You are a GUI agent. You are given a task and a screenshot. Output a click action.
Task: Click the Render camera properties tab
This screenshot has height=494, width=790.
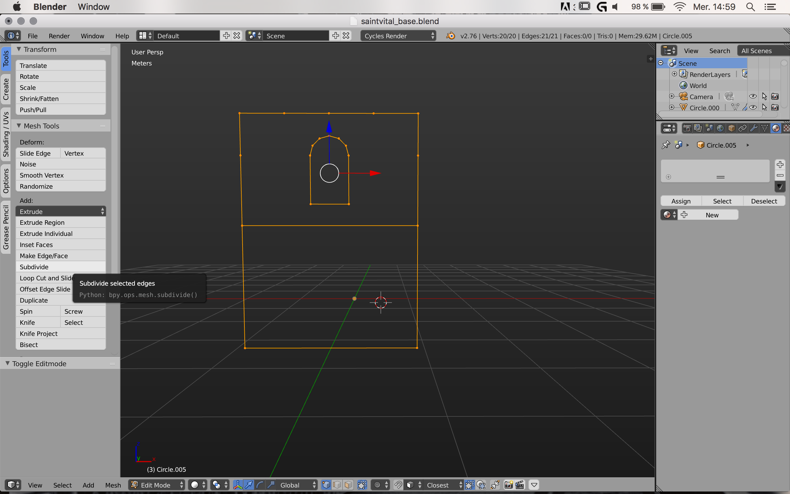(x=687, y=128)
